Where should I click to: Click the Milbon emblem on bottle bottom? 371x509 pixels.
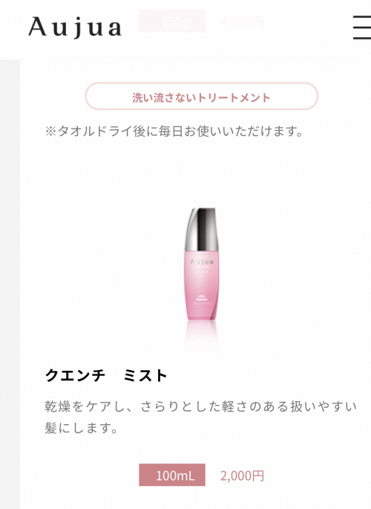(x=202, y=297)
